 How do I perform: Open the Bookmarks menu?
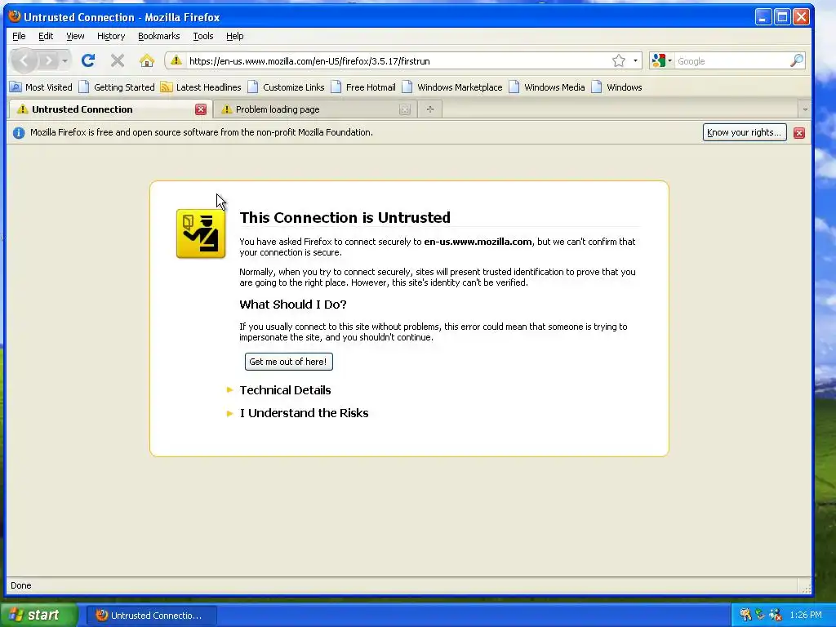point(159,36)
